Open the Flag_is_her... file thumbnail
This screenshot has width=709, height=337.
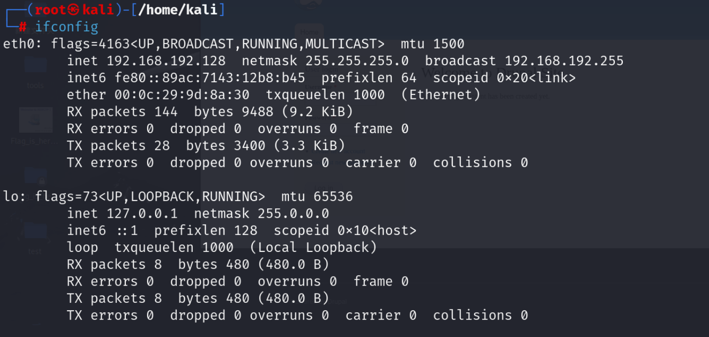click(35, 120)
